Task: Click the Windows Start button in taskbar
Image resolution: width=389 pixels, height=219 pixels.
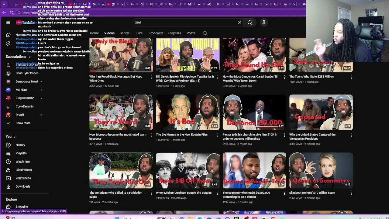Action: coord(117,218)
